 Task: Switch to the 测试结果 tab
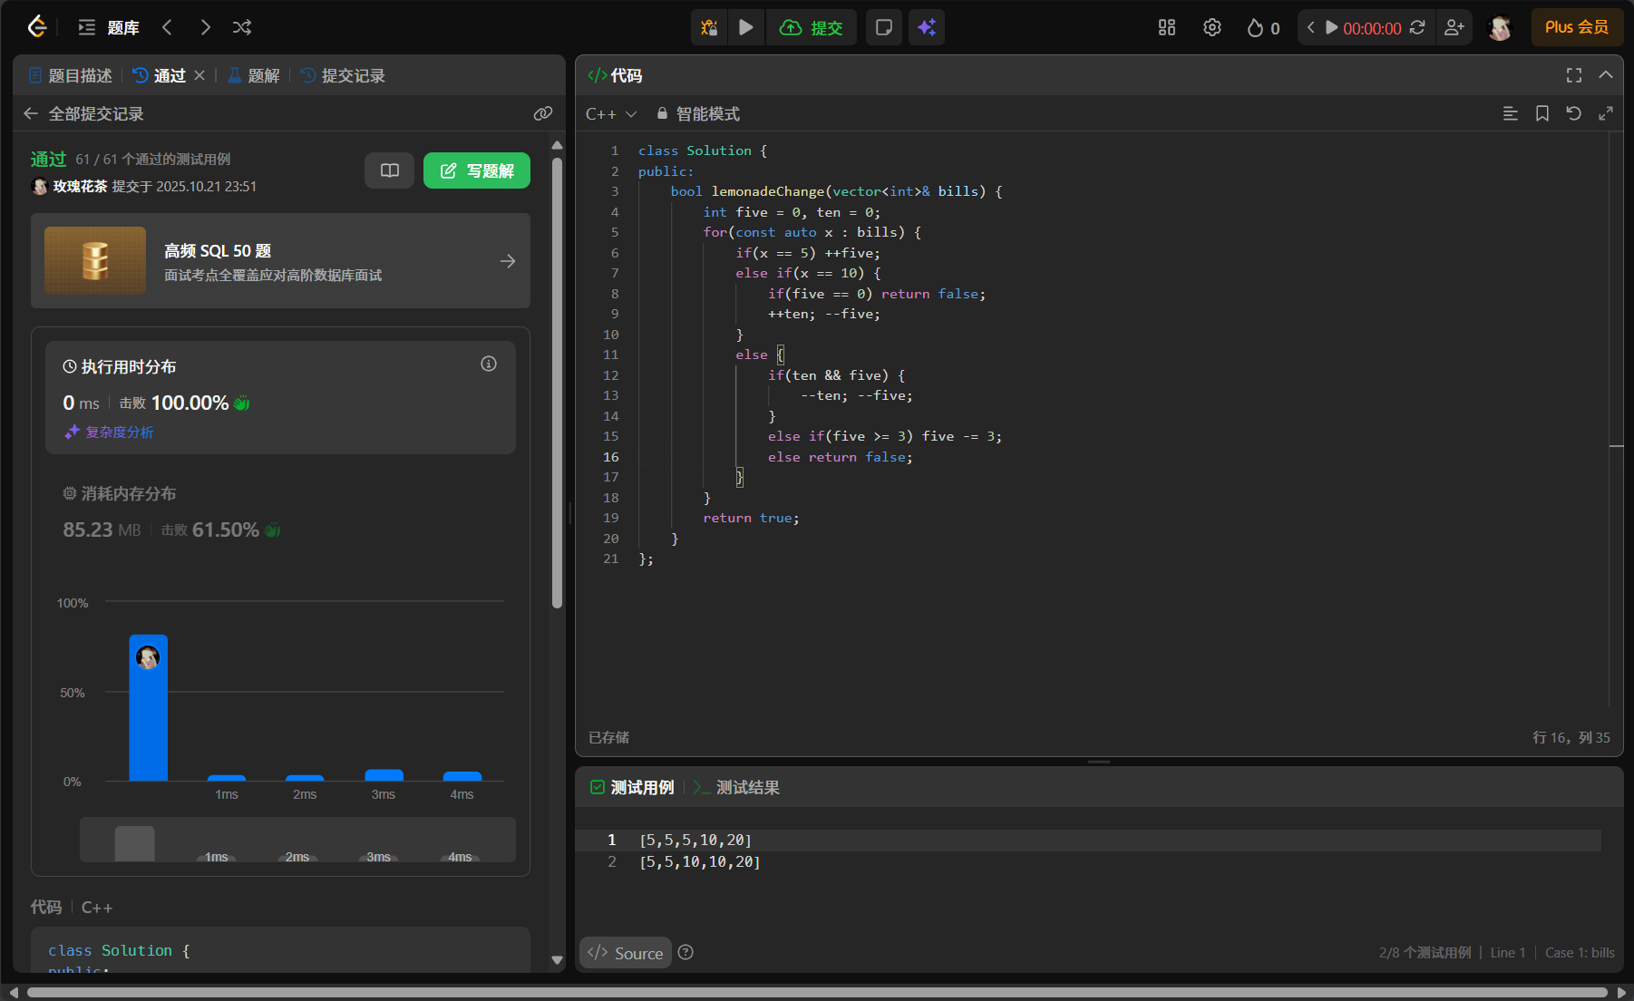click(x=736, y=787)
